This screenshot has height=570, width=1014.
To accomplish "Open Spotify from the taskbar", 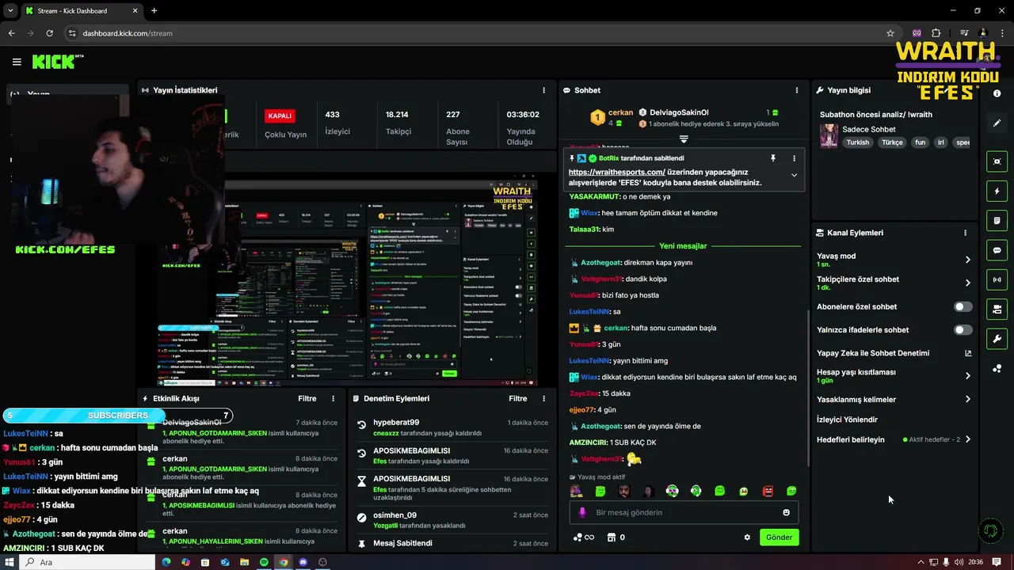I will pos(264,562).
